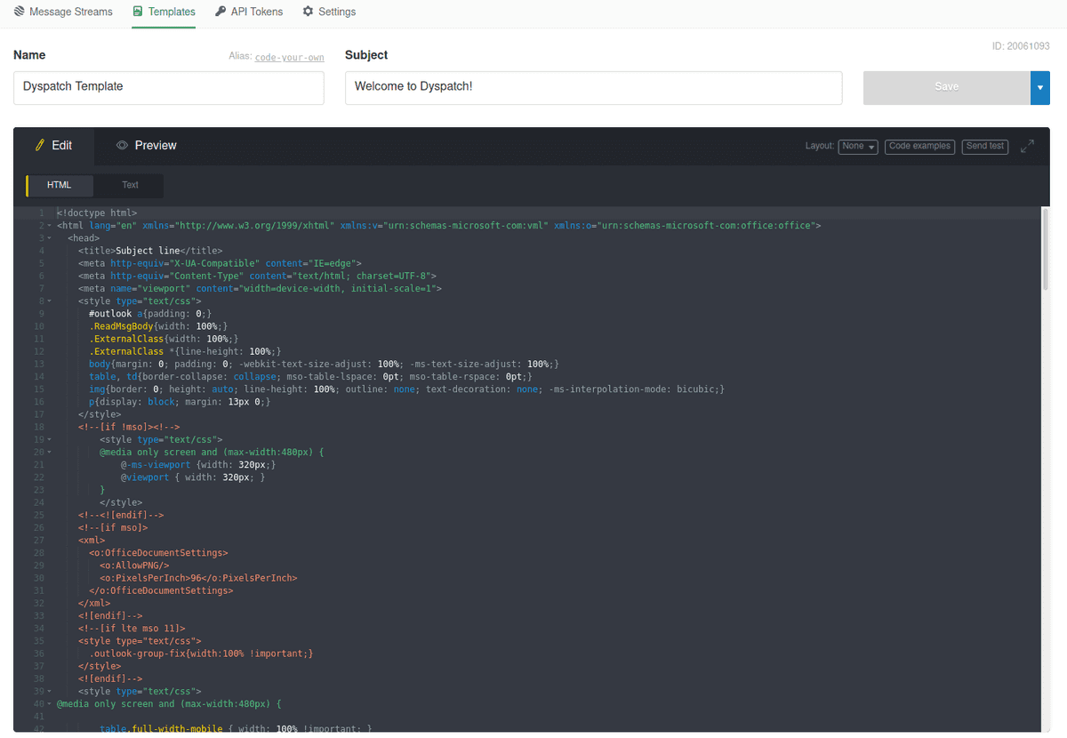This screenshot has width=1067, height=738.
Task: Click the title Subject line code on line 4
Action: (x=150, y=251)
